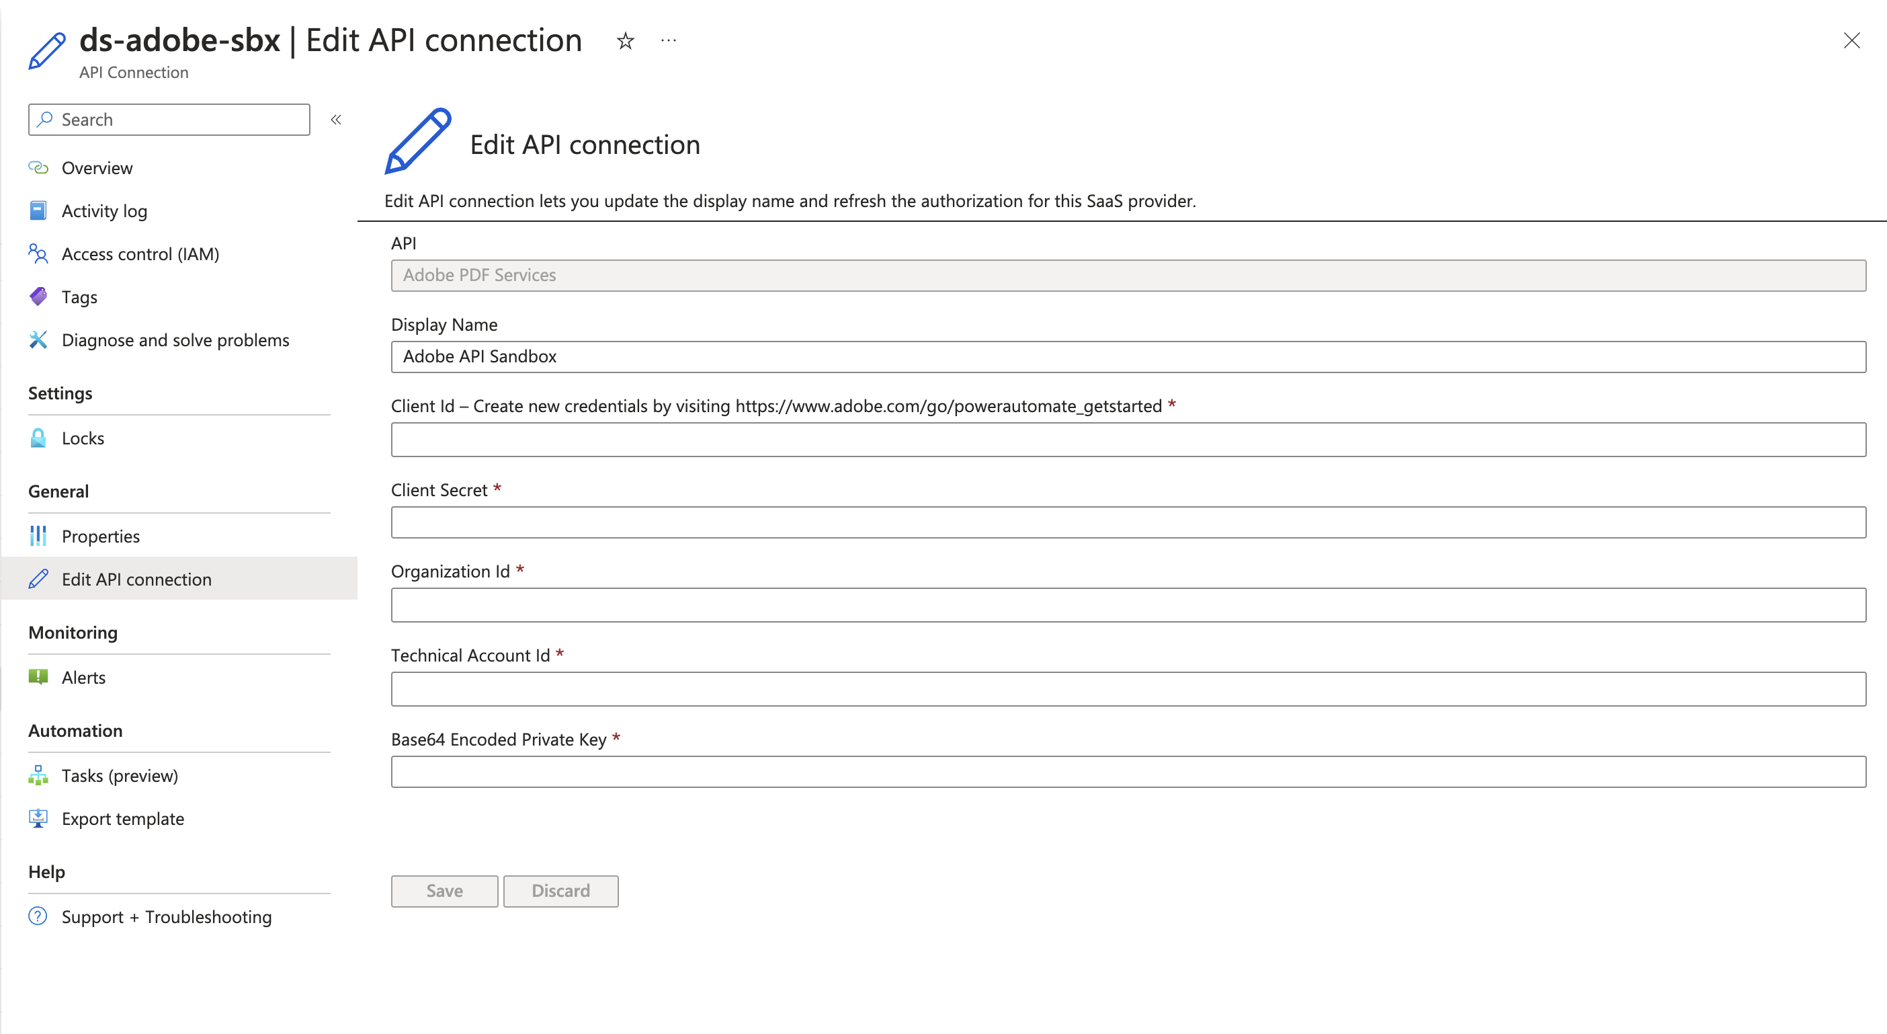Viewport: 1887px width, 1034px height.
Task: Open Diagnose and solve problems
Action: (x=175, y=340)
